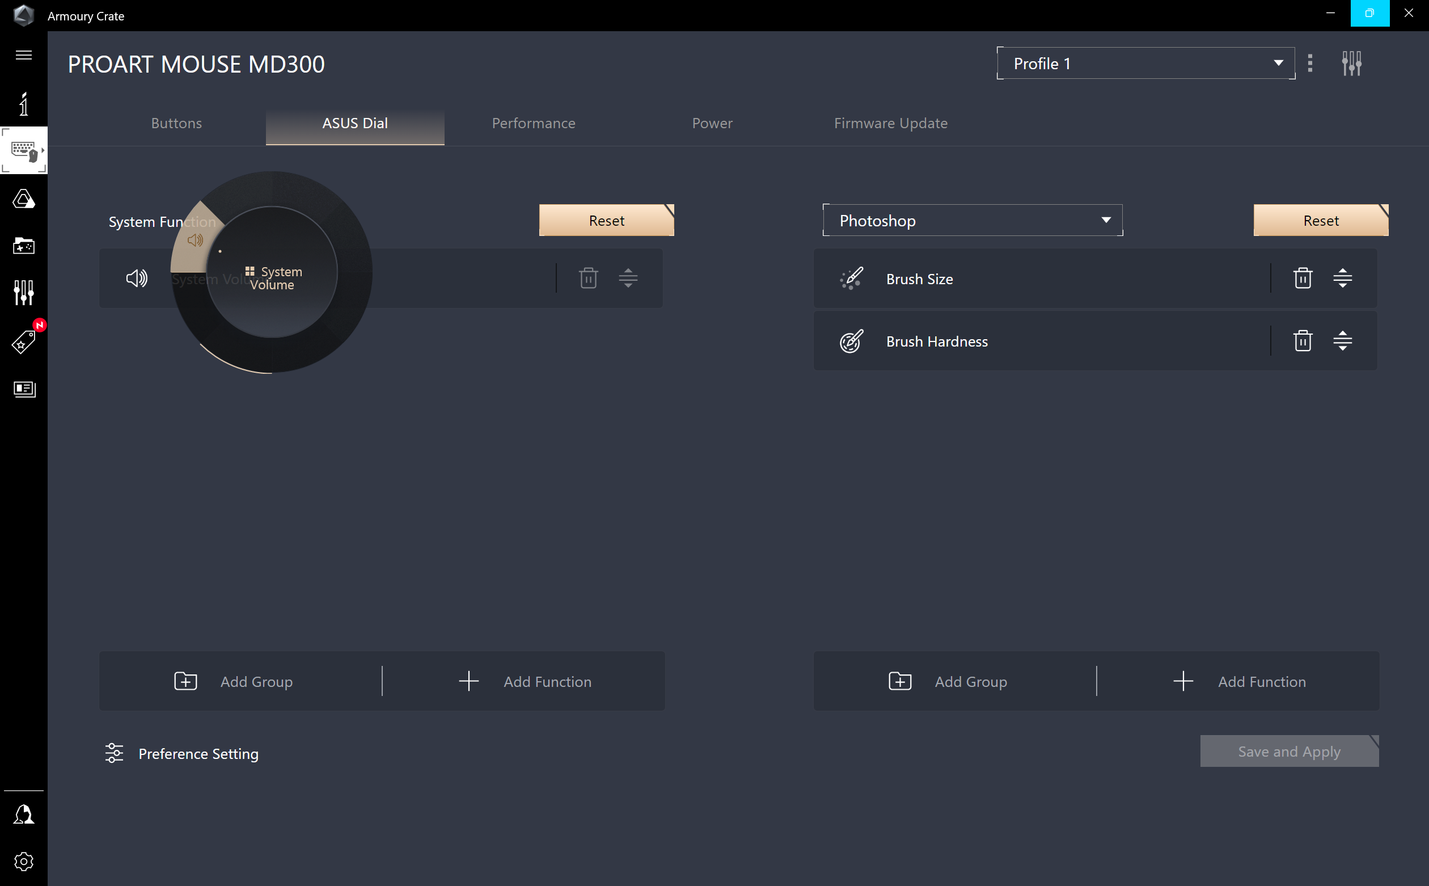Click reorder handle for Brush Hardness

click(x=1342, y=340)
